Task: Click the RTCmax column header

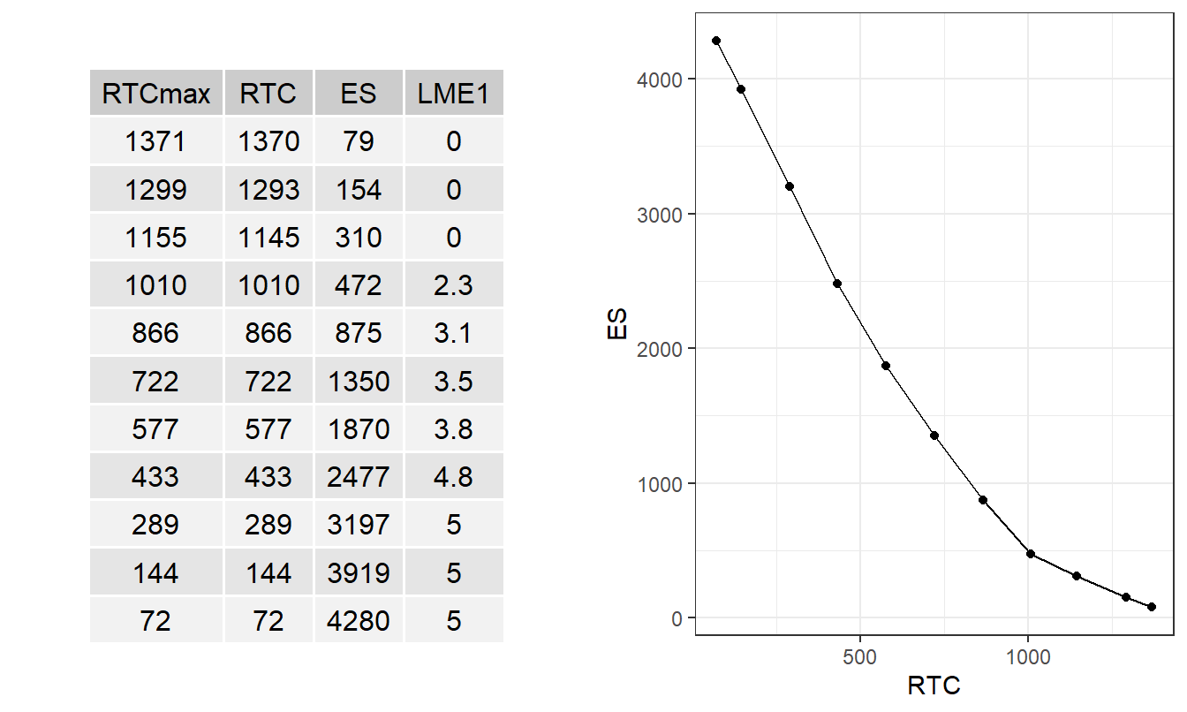Action: pyautogui.click(x=156, y=93)
